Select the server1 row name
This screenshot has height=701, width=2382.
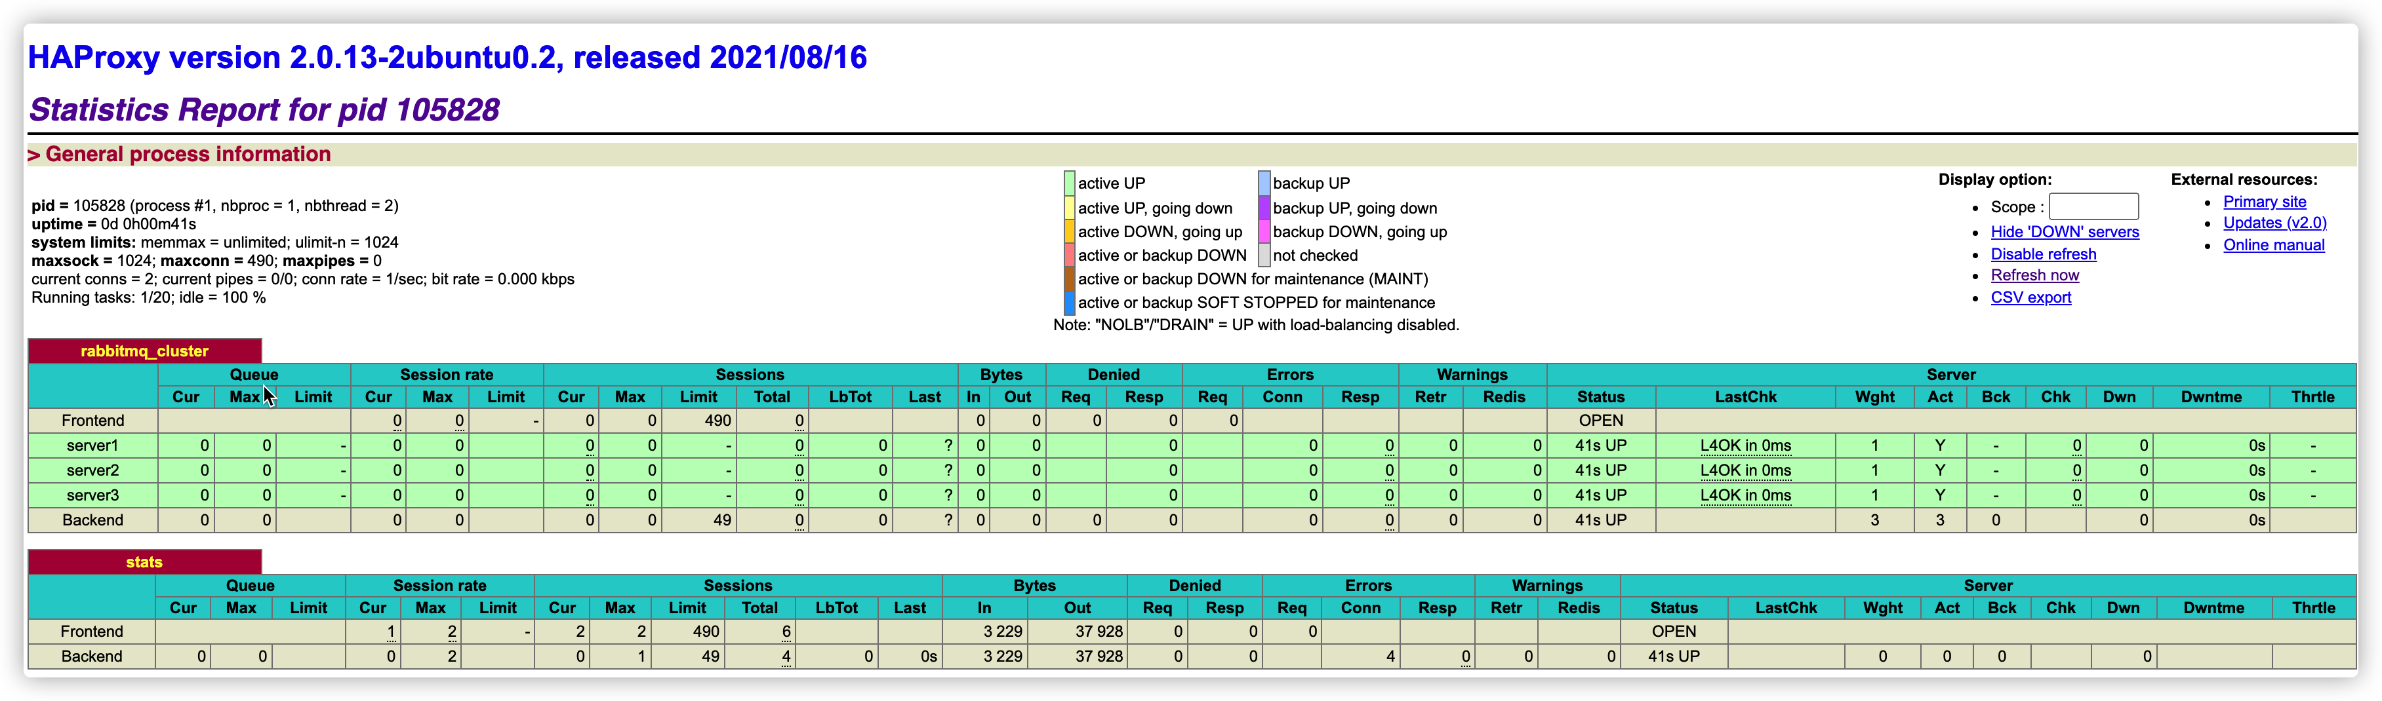coord(92,445)
